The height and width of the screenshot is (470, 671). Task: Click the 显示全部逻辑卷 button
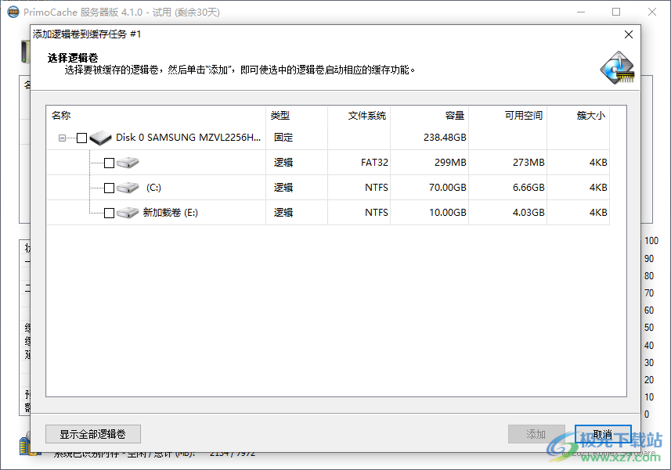[93, 434]
